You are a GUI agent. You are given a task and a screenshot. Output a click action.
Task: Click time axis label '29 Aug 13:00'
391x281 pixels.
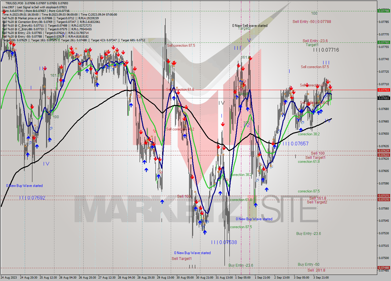(x=166, y=278)
